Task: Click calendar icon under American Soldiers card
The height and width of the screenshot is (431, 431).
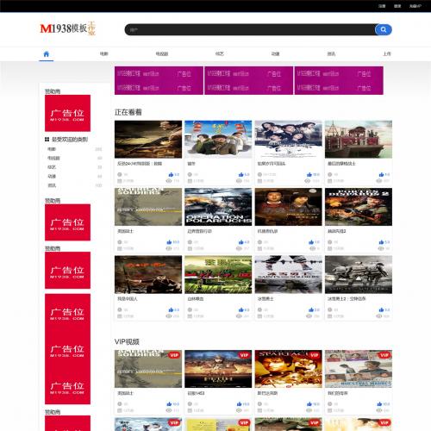Action: point(120,248)
